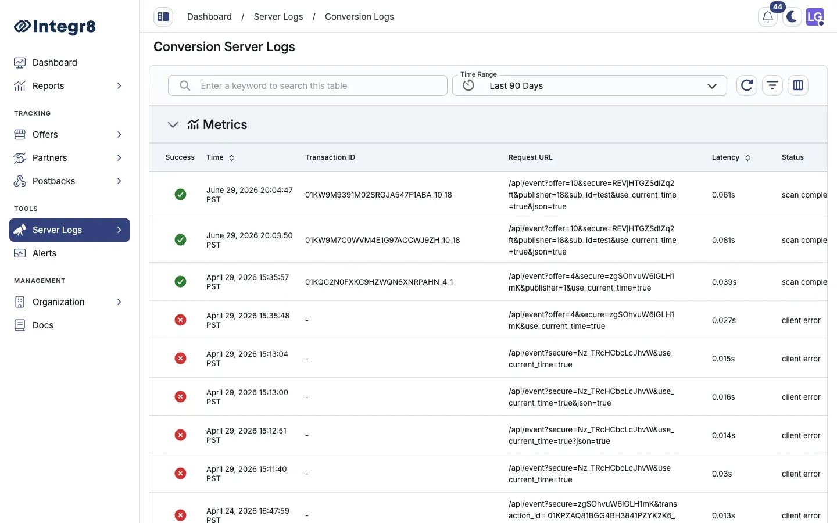This screenshot has height=523, width=837.
Task: Click the error icon for 15:11:40 row
Action: tap(181, 473)
